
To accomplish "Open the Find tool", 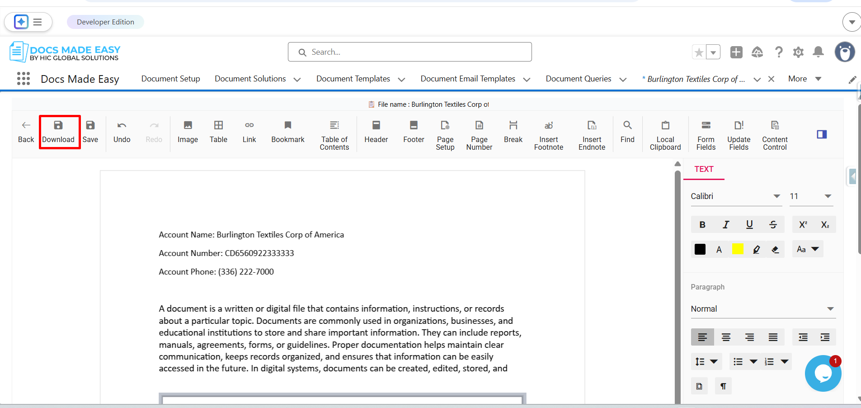I will coord(627,132).
